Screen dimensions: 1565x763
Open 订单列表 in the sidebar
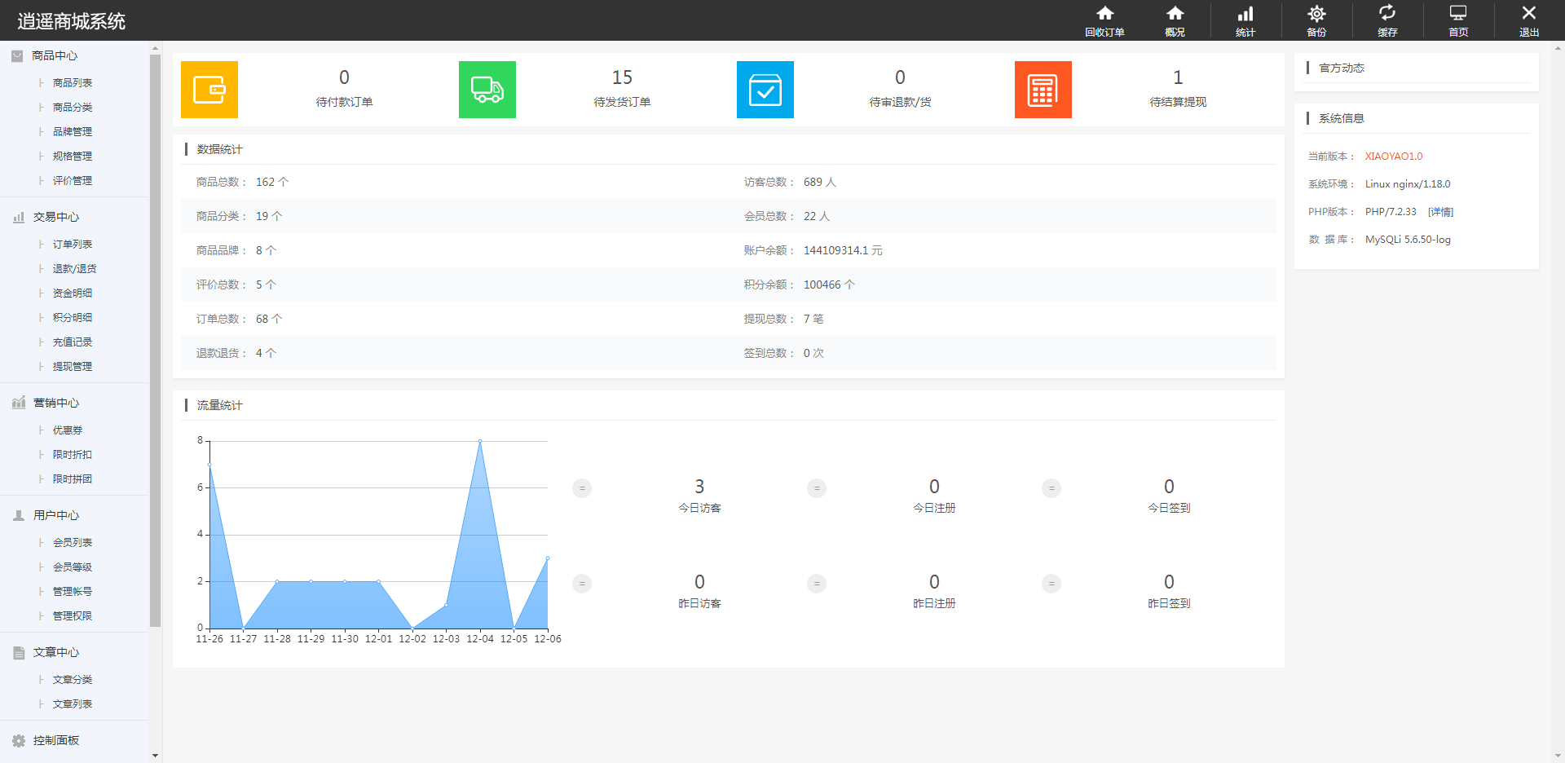coord(73,244)
